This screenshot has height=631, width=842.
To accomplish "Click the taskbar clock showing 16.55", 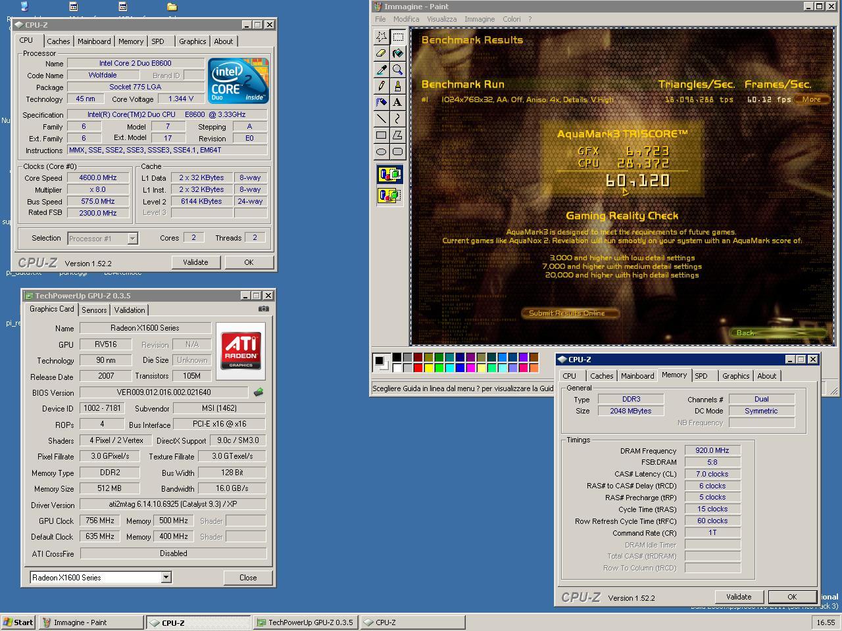I will coord(825,622).
